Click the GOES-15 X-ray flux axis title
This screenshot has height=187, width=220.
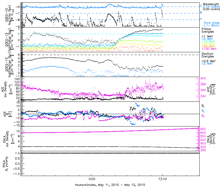pyautogui.click(x=9, y=15)
